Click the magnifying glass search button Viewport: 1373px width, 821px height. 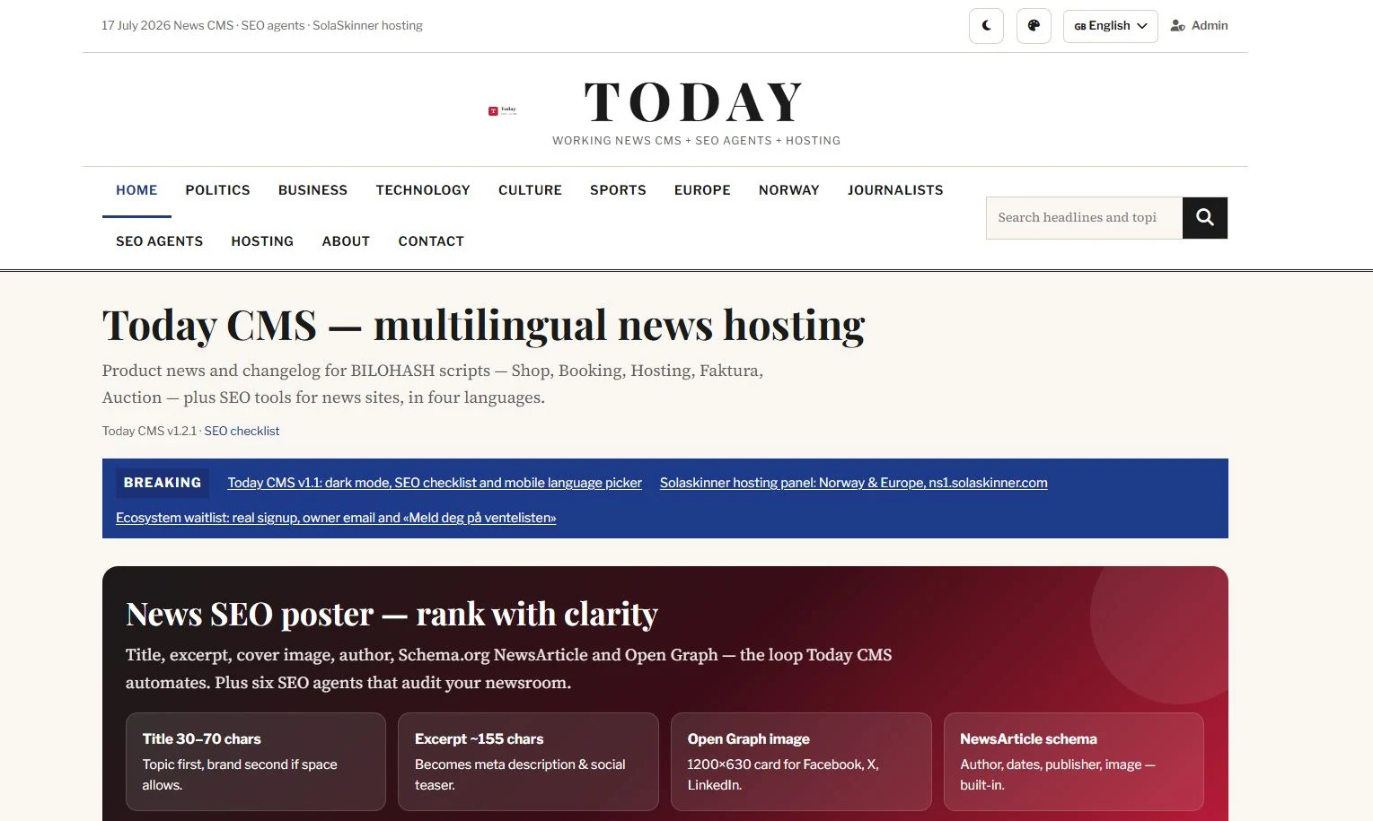coord(1205,218)
